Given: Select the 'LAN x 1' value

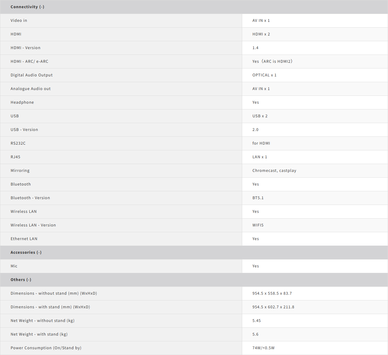Looking at the screenshot, I should pyautogui.click(x=259, y=157).
